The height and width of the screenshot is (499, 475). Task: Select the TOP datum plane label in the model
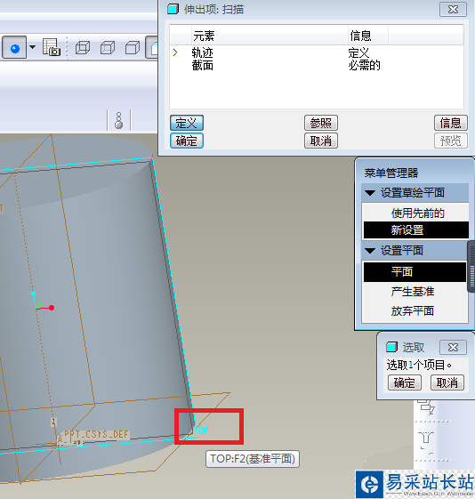tap(201, 431)
